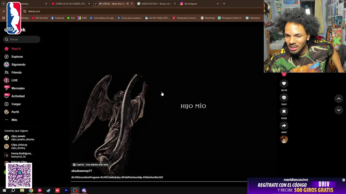346x194 pixels.
Task: Open Curso básico de inglés bookmark
Action: (x=102, y=18)
